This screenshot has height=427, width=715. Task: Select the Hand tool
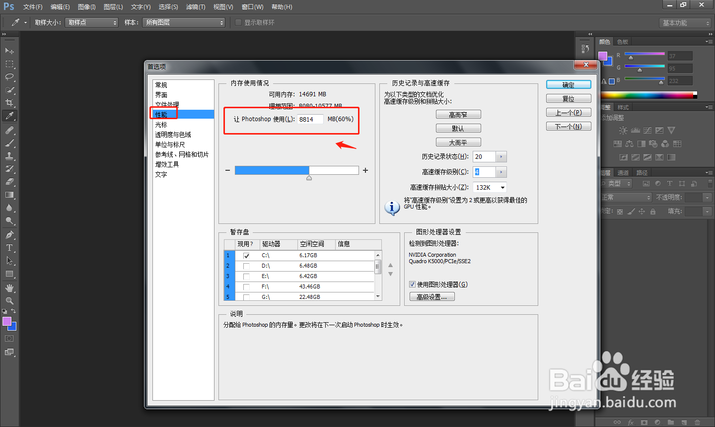point(9,288)
